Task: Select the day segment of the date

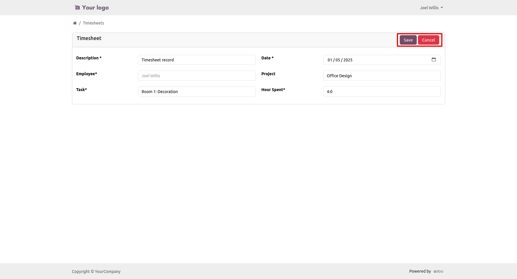Action: [330, 60]
